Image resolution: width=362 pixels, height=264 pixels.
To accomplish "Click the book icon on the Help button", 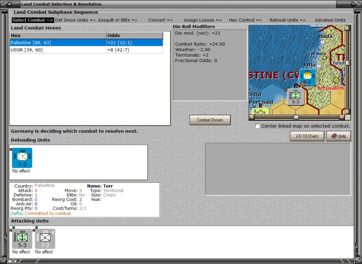I will pos(334,136).
